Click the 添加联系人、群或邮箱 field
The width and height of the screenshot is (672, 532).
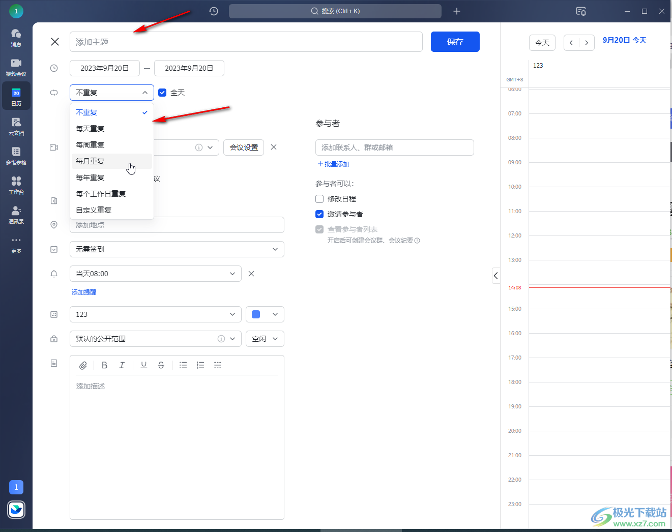pyautogui.click(x=395, y=147)
